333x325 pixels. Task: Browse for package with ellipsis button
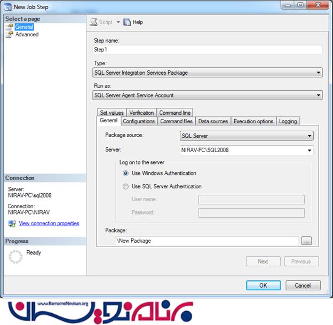tap(306, 241)
